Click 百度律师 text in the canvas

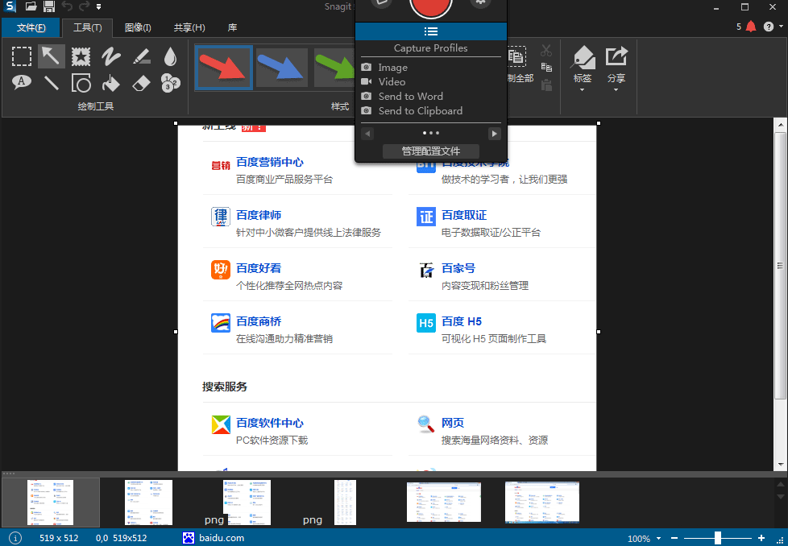(259, 215)
